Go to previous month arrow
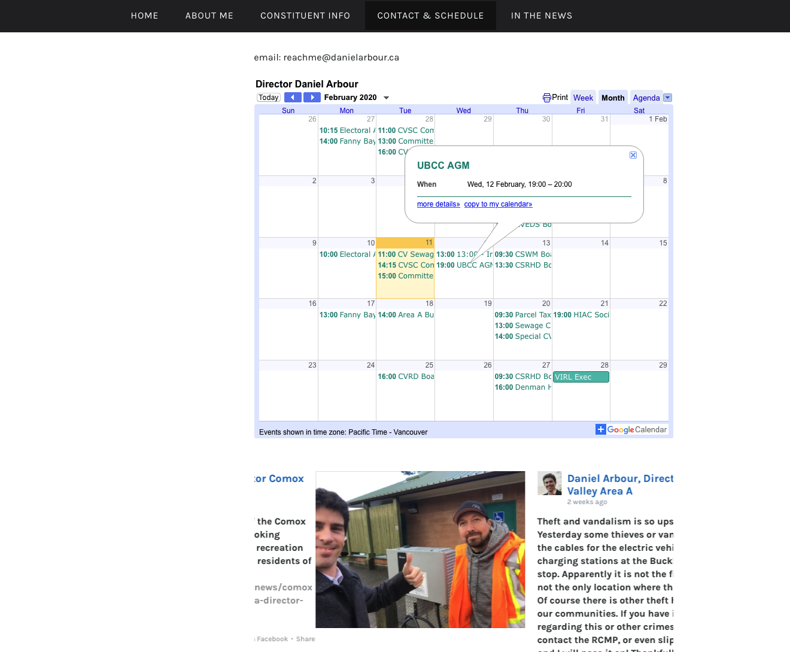 [x=292, y=98]
